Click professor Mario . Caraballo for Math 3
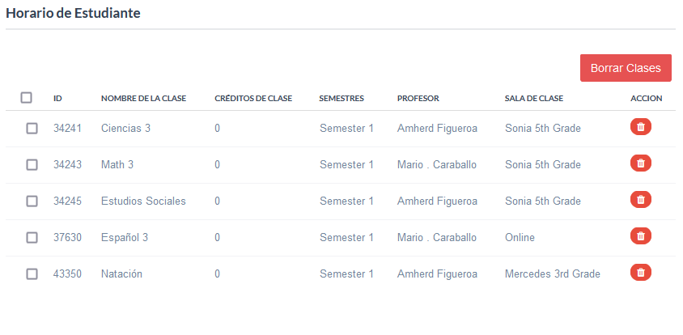 436,165
